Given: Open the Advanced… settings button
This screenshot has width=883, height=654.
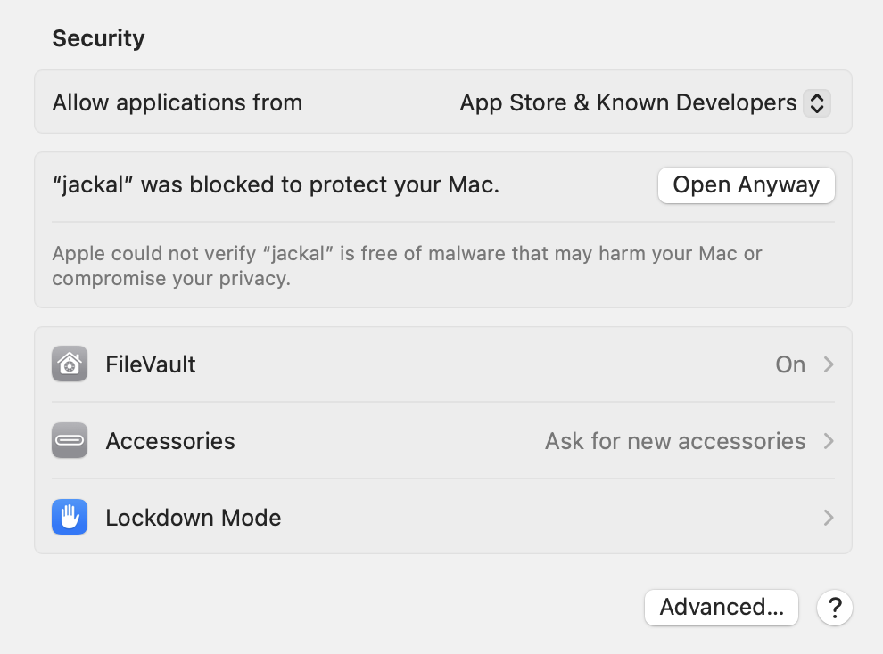Looking at the screenshot, I should (x=721, y=608).
